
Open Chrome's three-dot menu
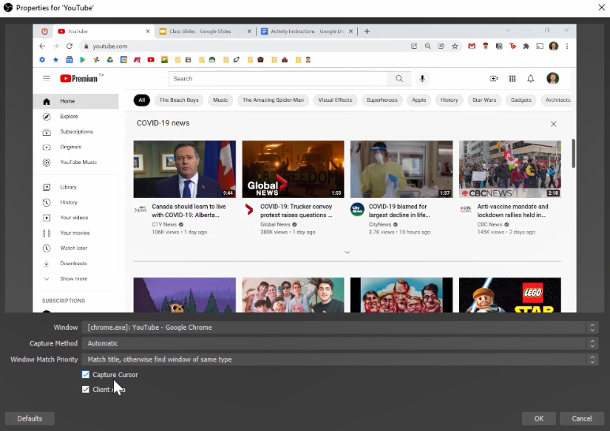(x=567, y=46)
